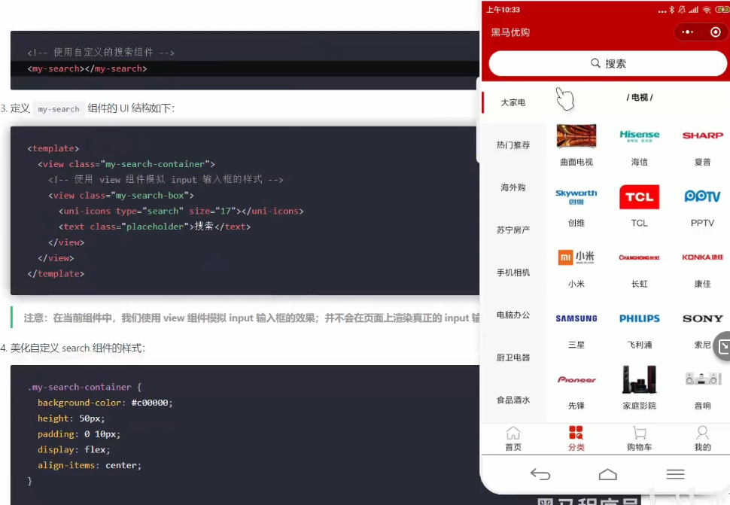
Task: Open the TCL red brand logo
Action: (639, 197)
